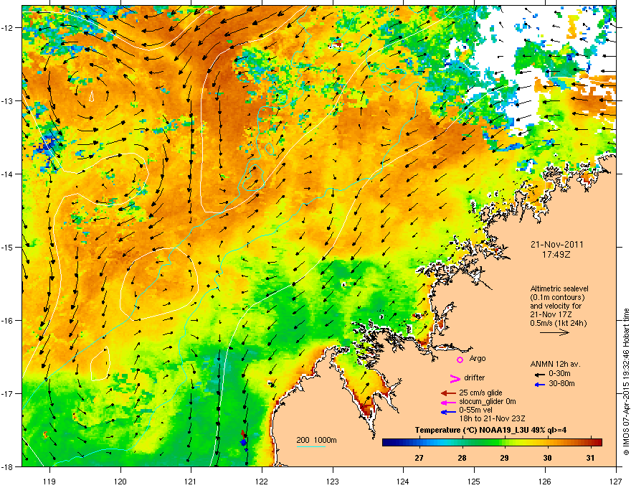The width and height of the screenshot is (631, 488).
Task: Click the 'and velocity for' caption line
Action: click(556, 306)
